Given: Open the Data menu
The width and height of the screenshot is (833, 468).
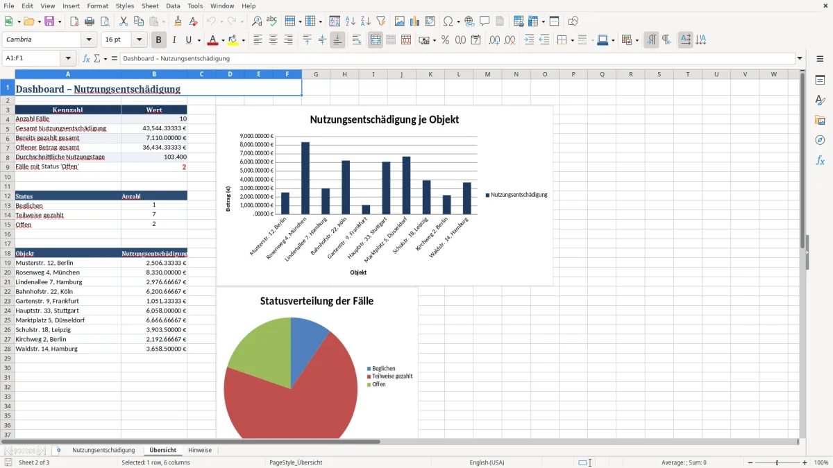Looking at the screenshot, I should click(x=173, y=6).
